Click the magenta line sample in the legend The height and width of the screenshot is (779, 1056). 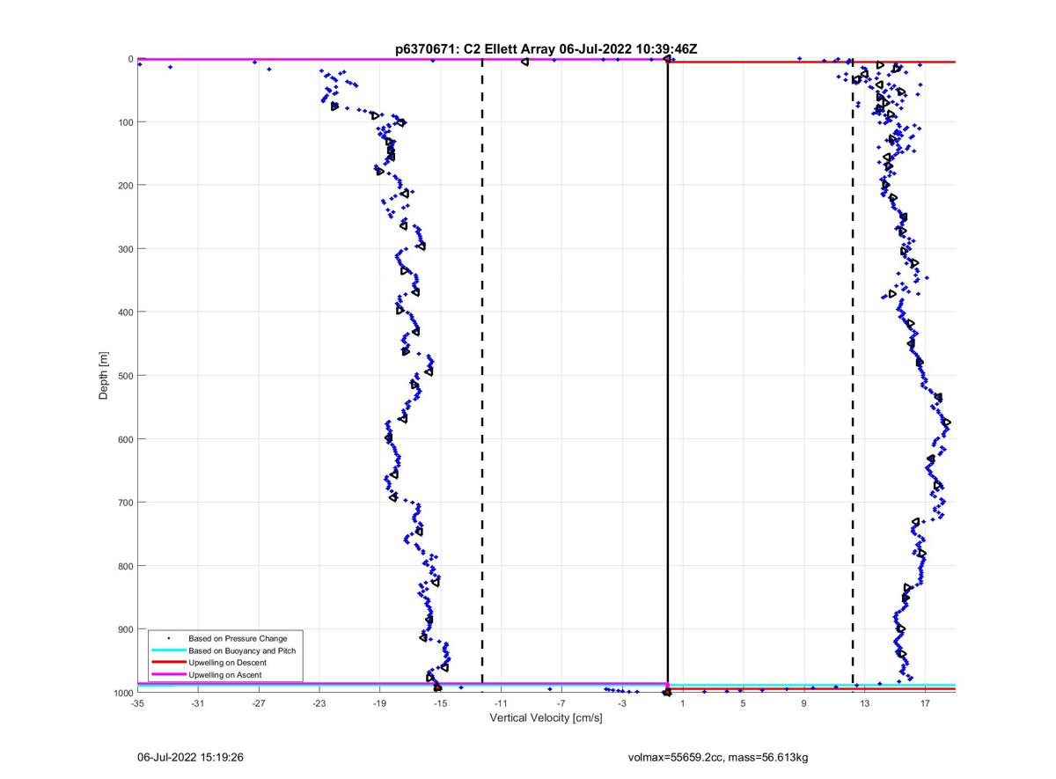pos(168,674)
